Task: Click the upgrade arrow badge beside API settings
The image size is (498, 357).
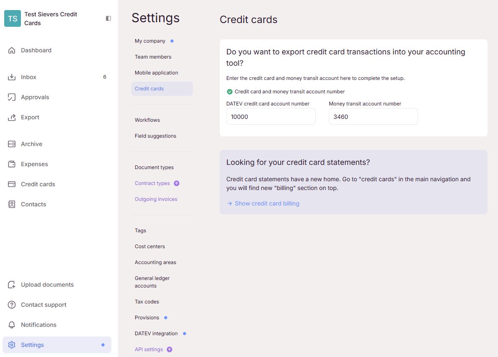Action: (x=169, y=349)
